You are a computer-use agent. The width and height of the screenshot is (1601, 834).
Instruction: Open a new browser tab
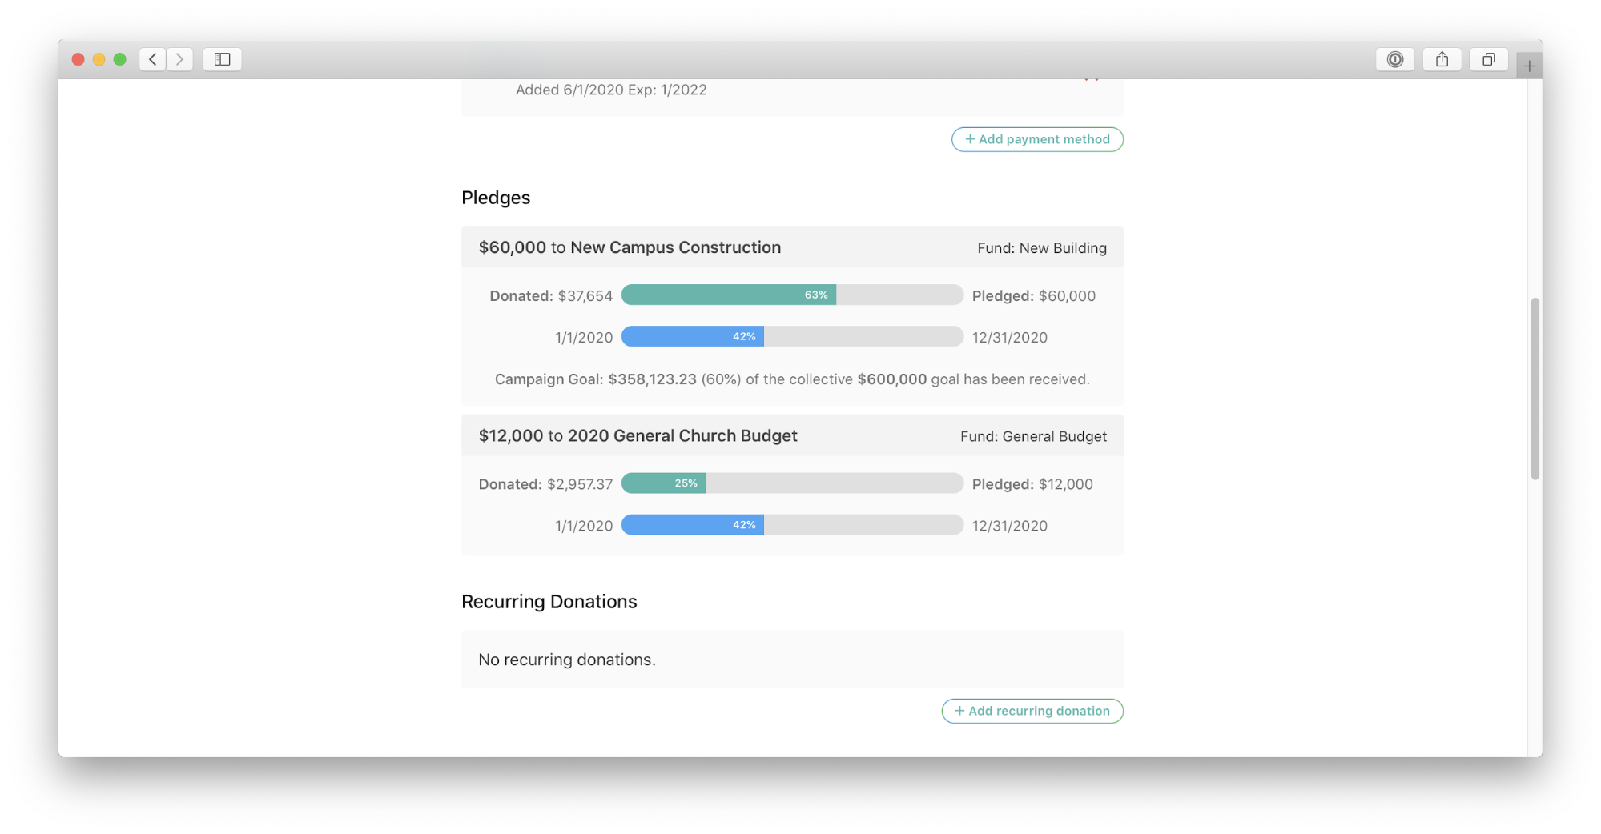[x=1529, y=66]
